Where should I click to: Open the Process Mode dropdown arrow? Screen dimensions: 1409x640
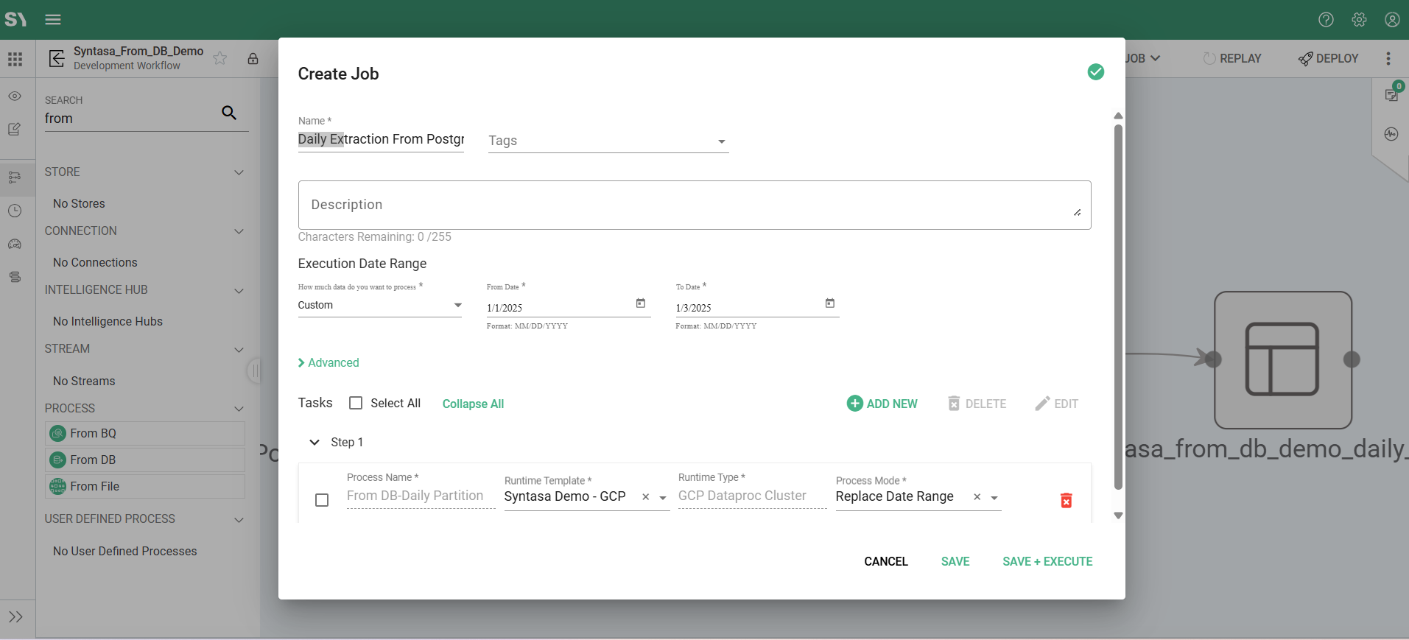click(994, 498)
